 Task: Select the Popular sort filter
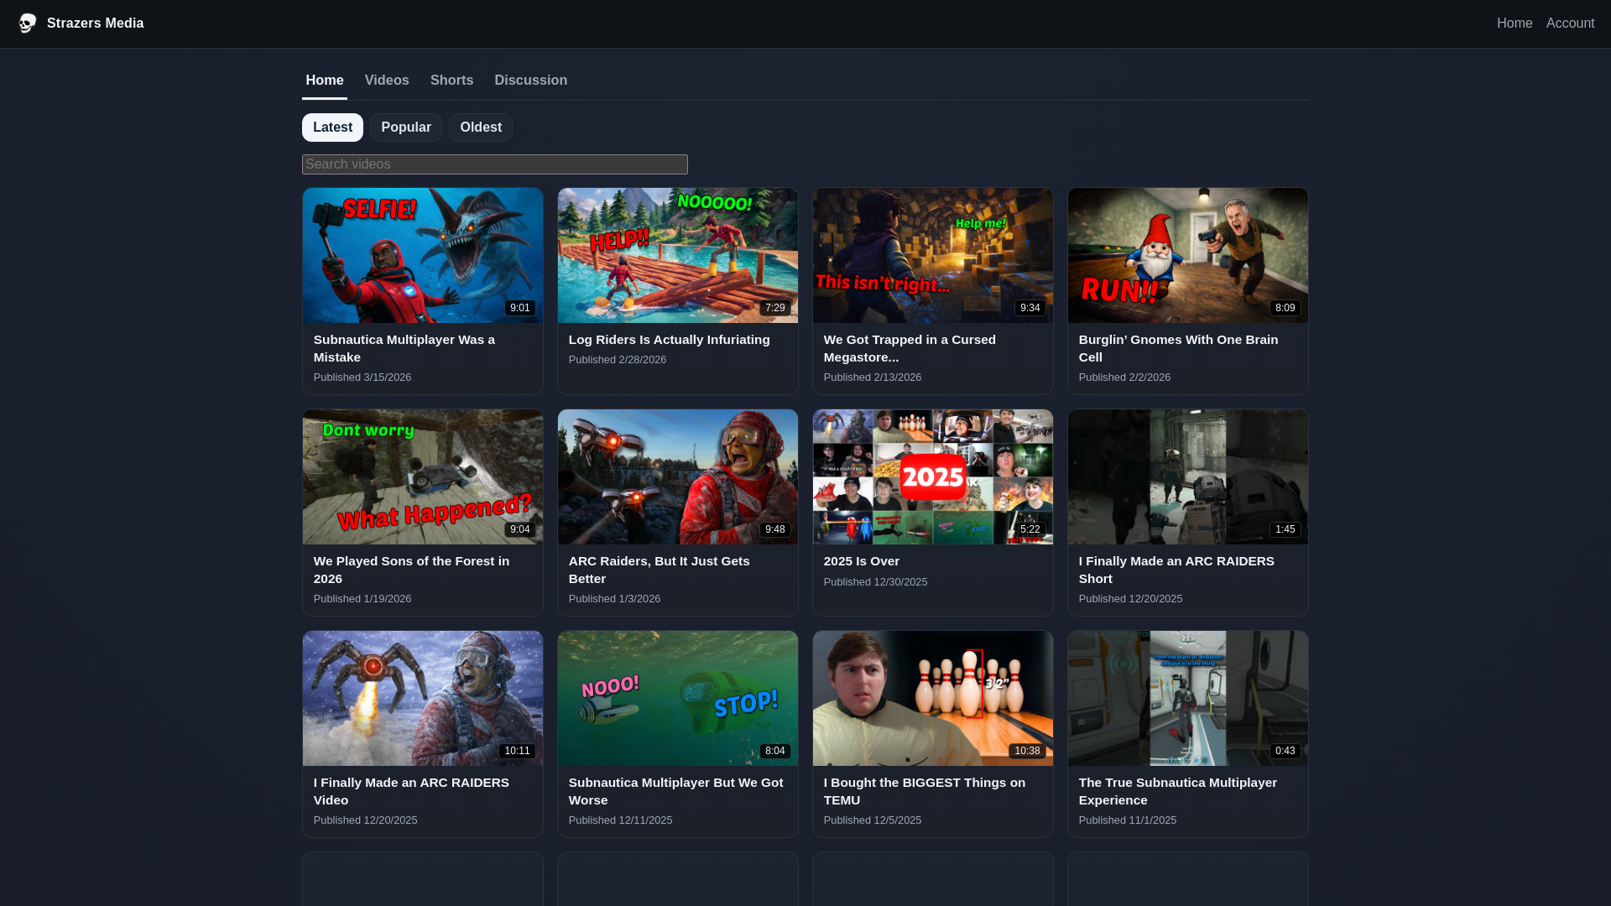pyautogui.click(x=405, y=128)
